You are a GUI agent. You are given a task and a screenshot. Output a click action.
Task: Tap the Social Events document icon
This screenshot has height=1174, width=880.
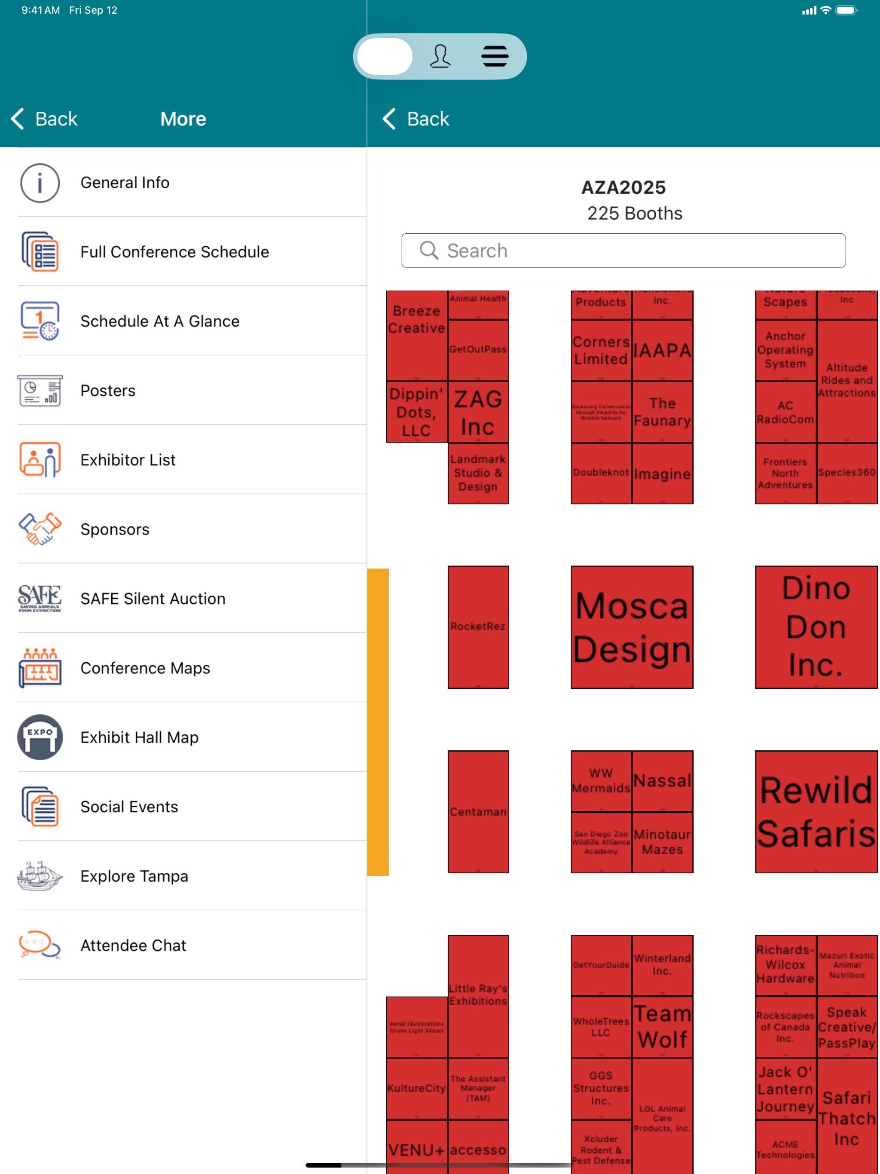(x=40, y=807)
